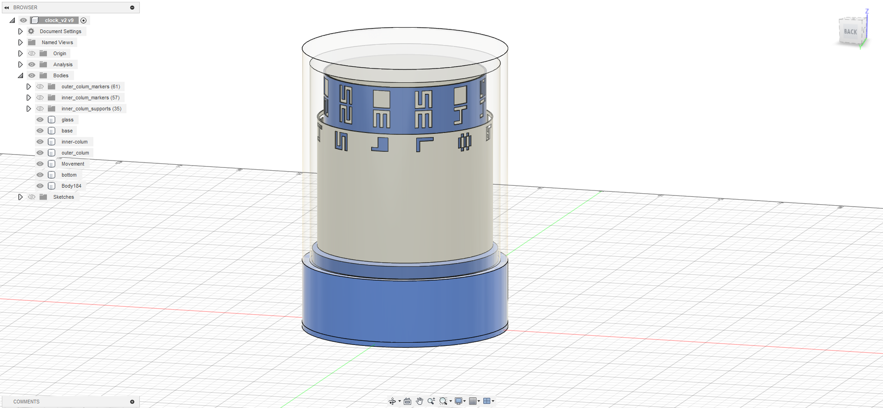
Task: Click the BROWSER panel title
Action: coord(25,7)
